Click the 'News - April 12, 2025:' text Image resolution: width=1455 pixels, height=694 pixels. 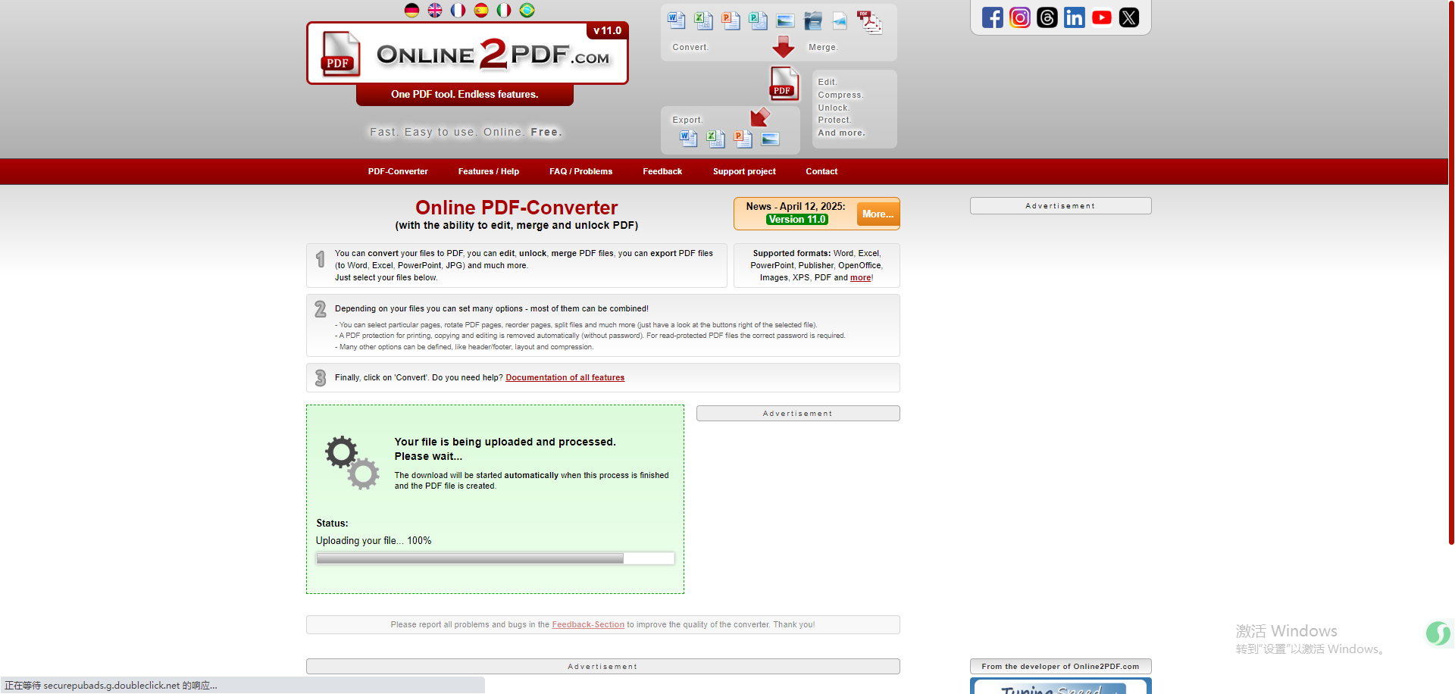(x=796, y=206)
